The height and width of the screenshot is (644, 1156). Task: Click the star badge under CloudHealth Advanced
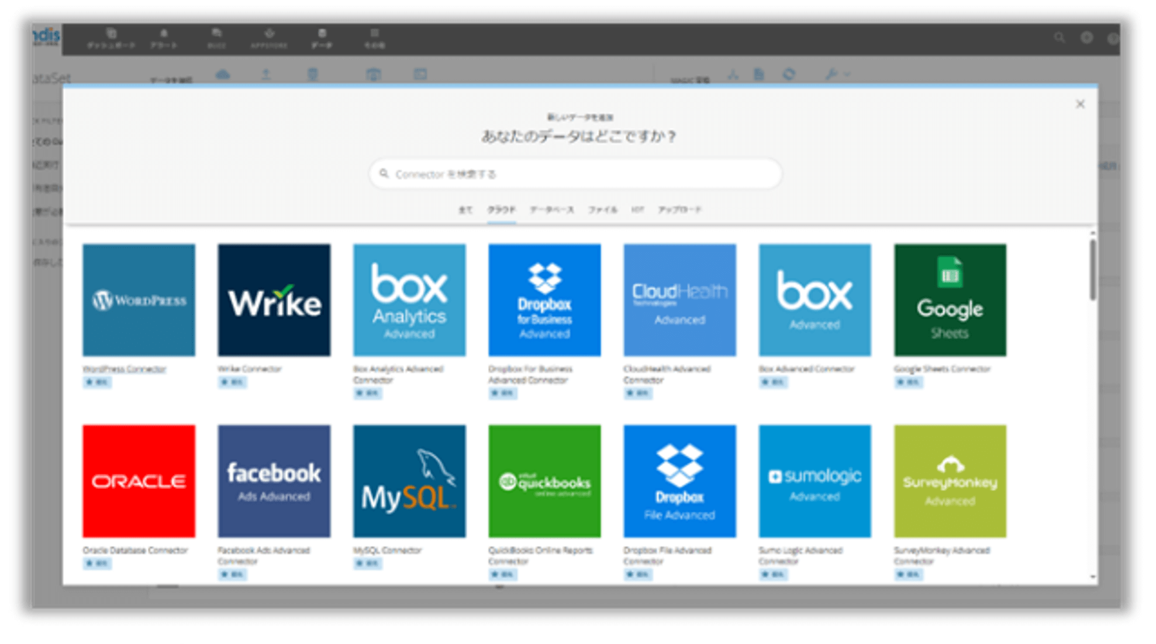tap(638, 394)
